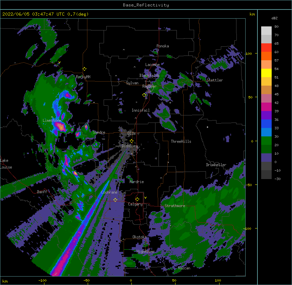
Task: Select the Cochrane label
Action: tap(109, 192)
